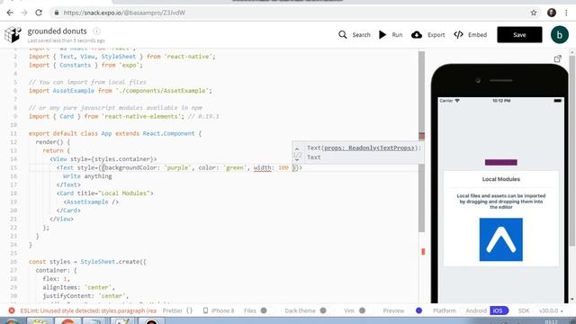
Task: Edit the project name grounded donuts
Action: point(57,31)
